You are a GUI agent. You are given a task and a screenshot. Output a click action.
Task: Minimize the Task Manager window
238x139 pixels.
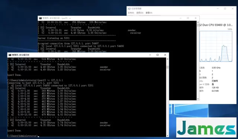coord(218,9)
